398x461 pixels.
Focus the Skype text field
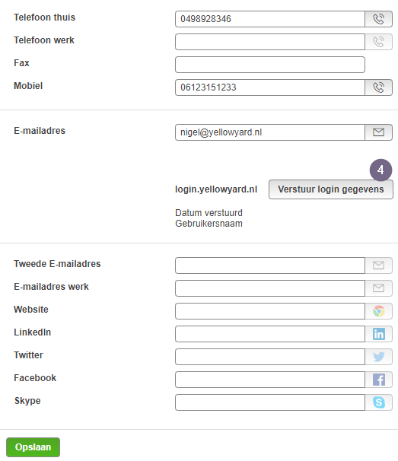270,402
